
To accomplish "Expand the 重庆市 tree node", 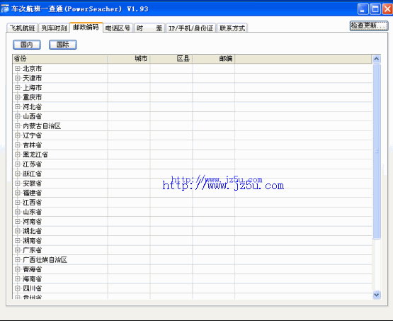I will pos(17,97).
